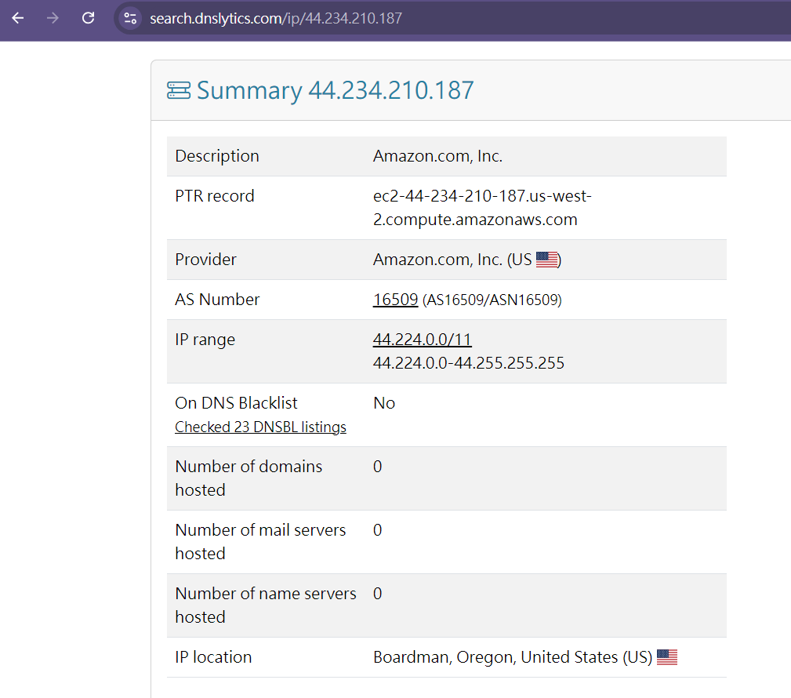Open site information icon in address bar
The height and width of the screenshot is (698, 791).
pos(130,18)
